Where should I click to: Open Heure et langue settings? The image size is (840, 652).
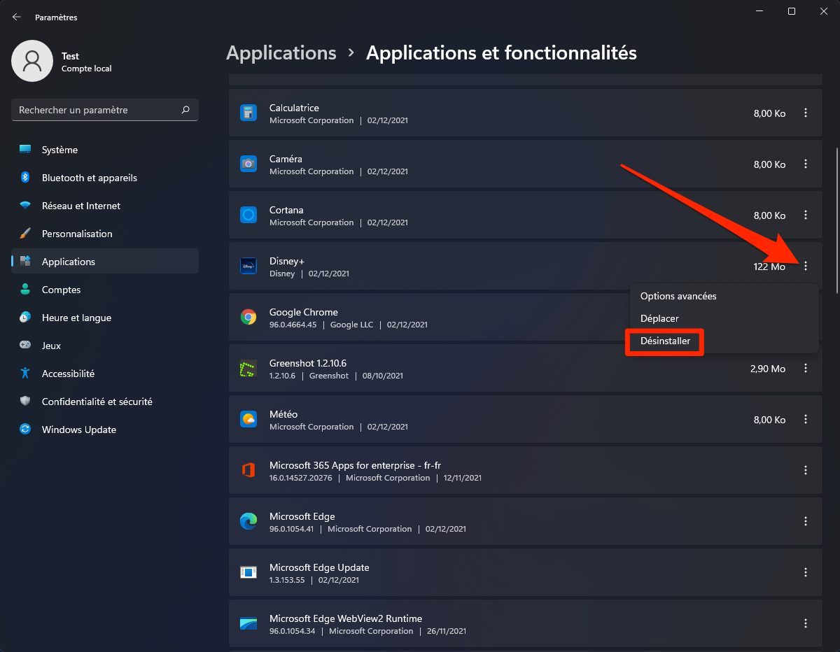105,318
